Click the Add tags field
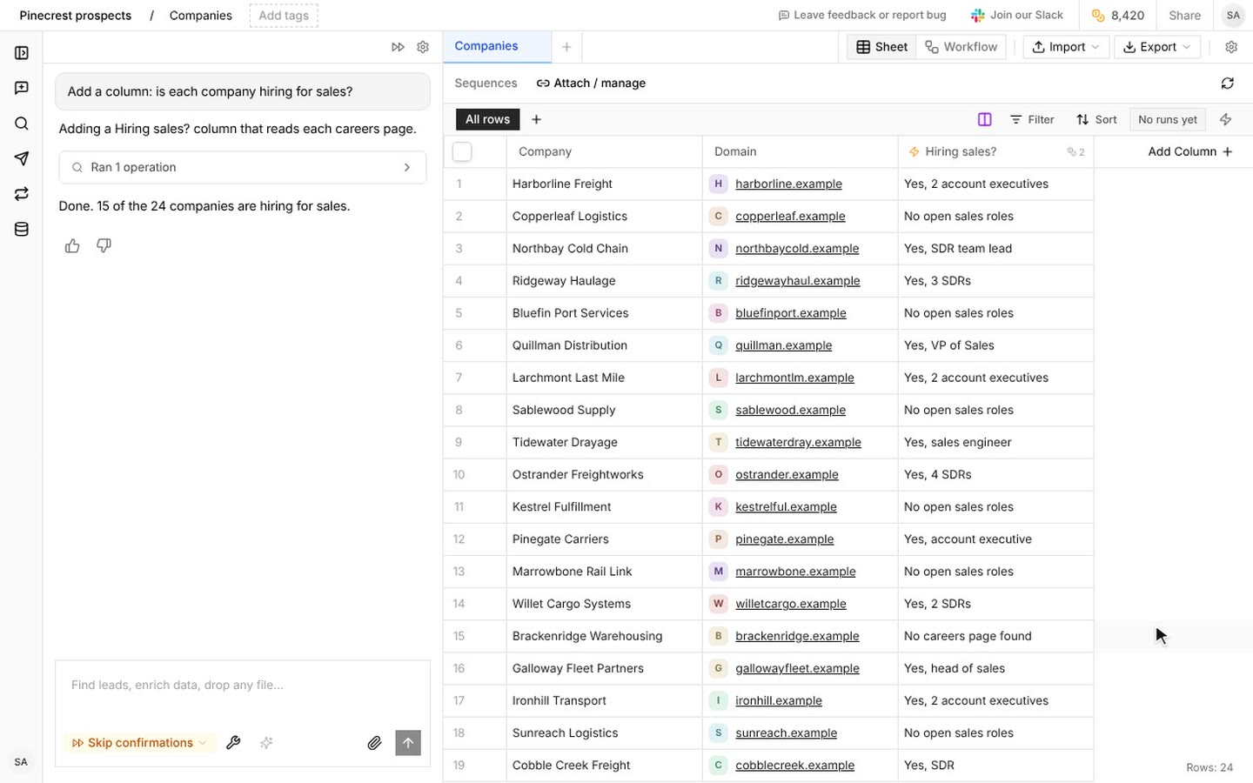This screenshot has height=783, width=1253. pyautogui.click(x=284, y=16)
